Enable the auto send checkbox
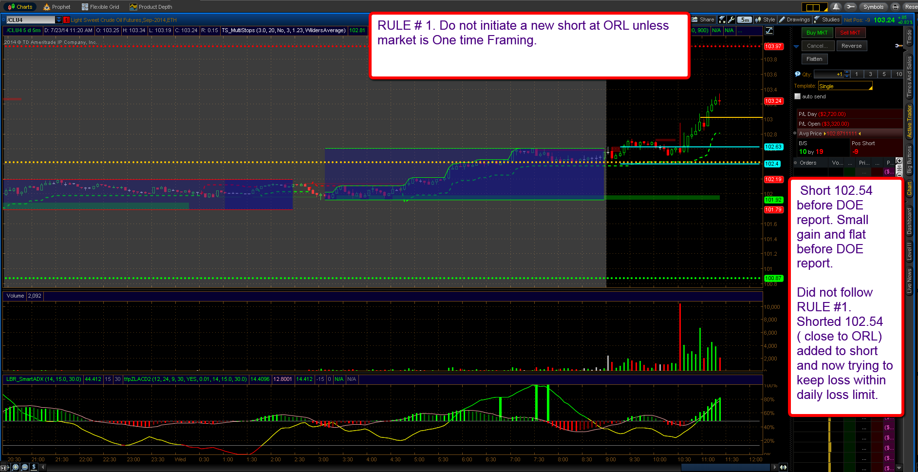The image size is (918, 472). (797, 96)
